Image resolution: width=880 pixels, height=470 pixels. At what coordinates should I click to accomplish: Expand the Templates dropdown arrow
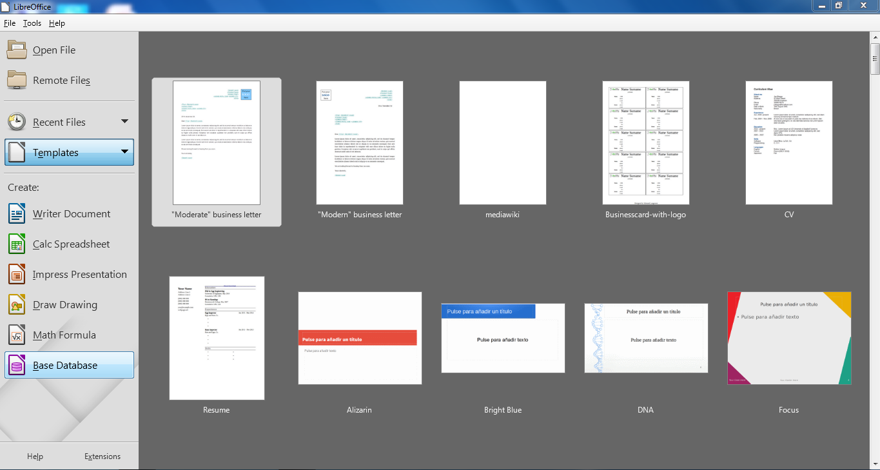124,152
